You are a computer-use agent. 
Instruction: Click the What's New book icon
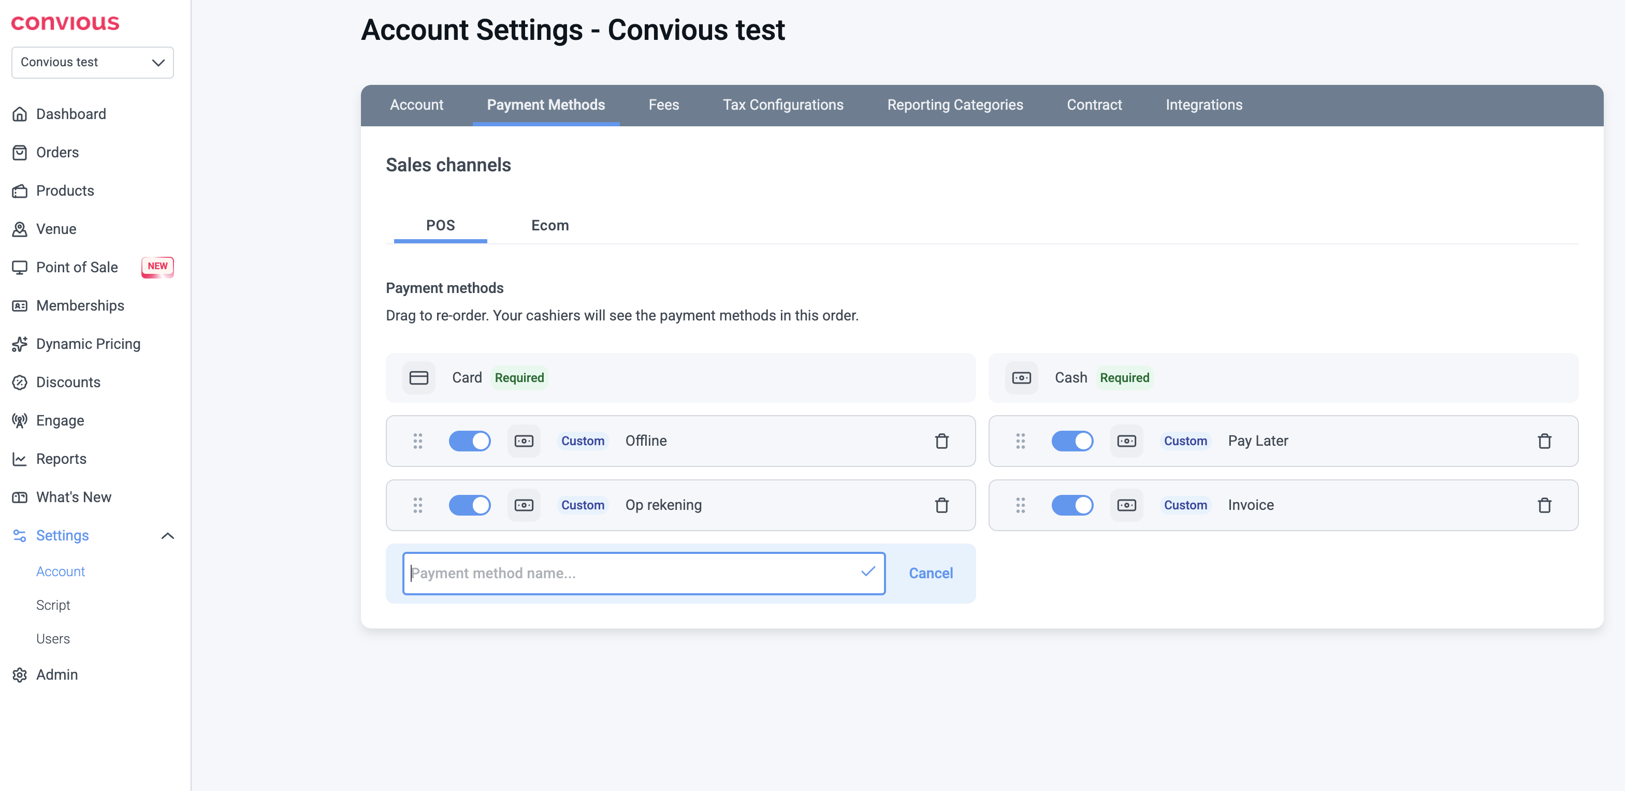point(20,497)
